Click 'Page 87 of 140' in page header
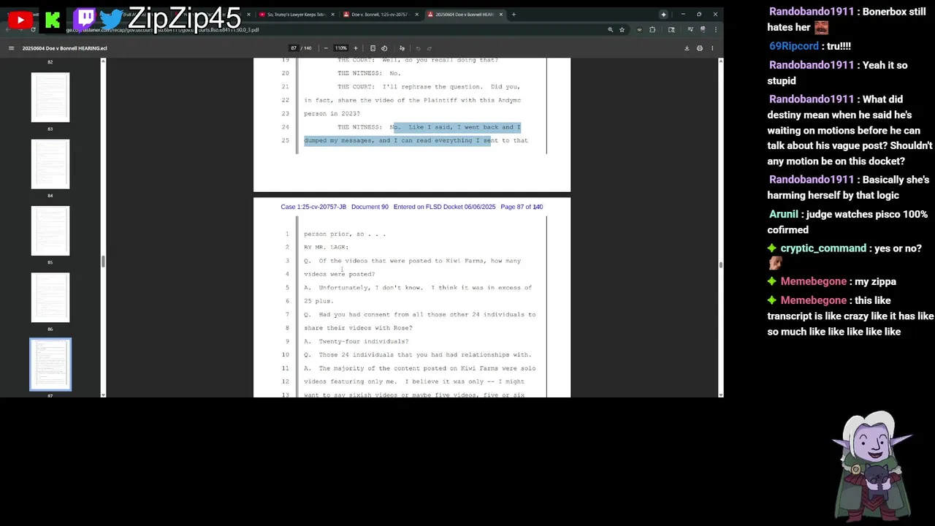The height and width of the screenshot is (526, 935). point(522,207)
